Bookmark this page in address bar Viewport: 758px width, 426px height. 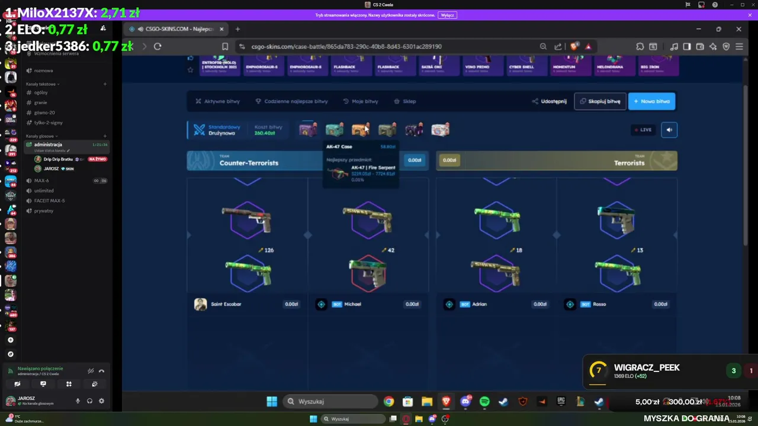point(225,46)
